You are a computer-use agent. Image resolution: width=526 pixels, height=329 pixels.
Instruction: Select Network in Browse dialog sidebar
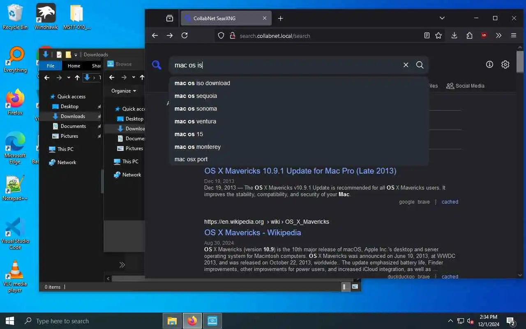[131, 175]
